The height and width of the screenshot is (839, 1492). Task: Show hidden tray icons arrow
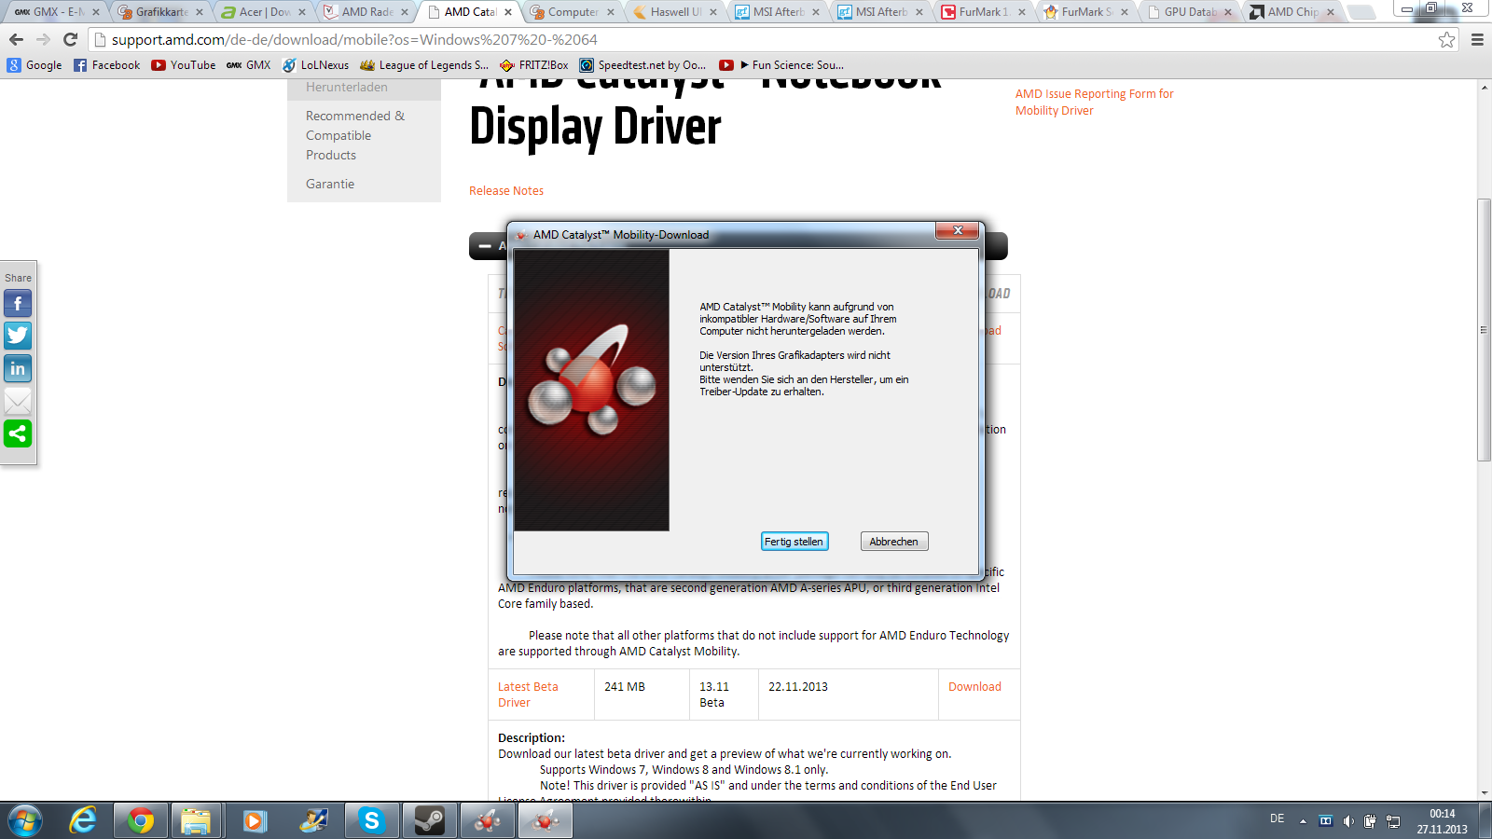click(x=1303, y=821)
